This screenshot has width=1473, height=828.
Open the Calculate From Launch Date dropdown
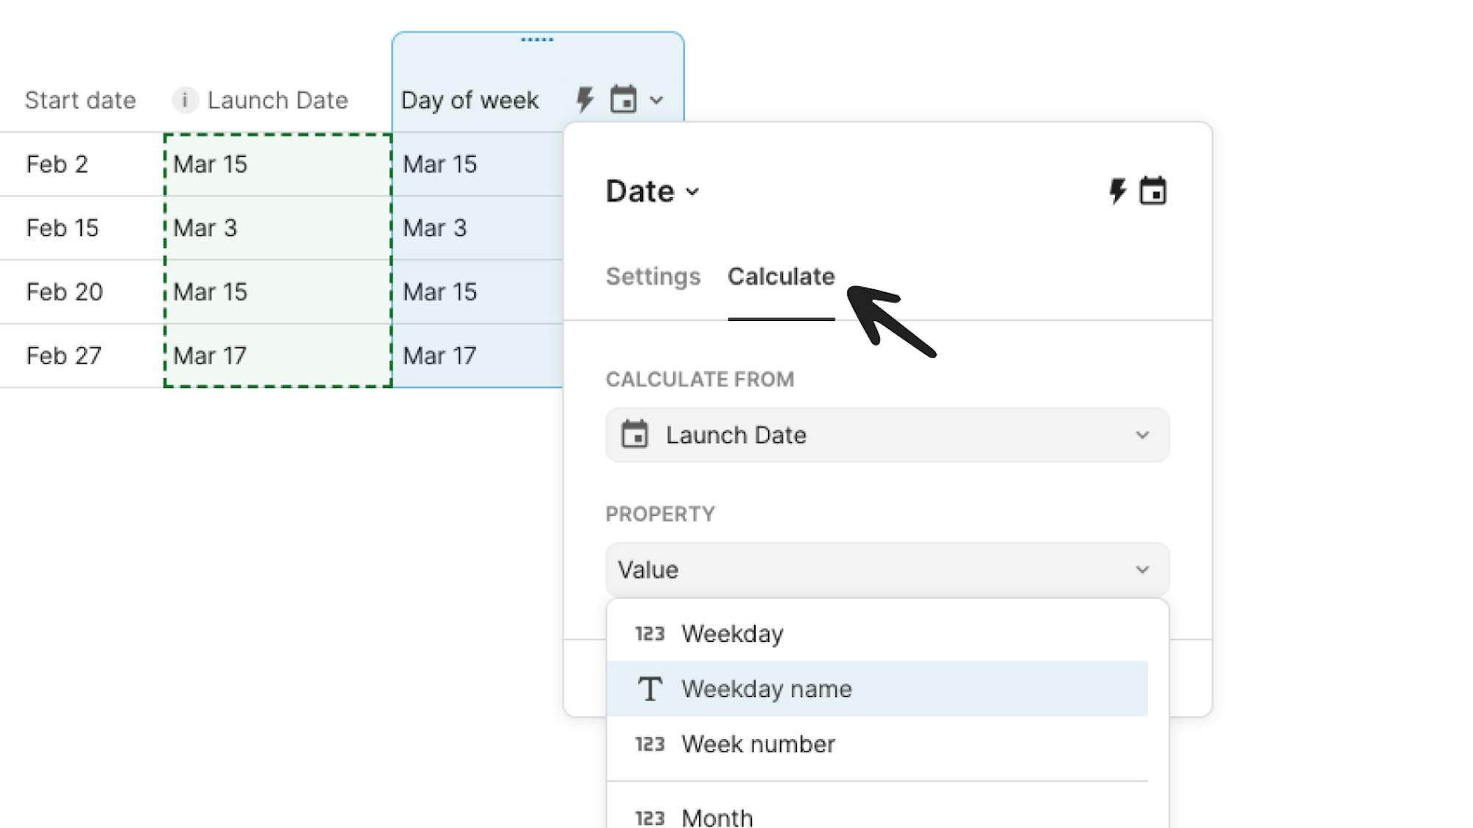click(887, 435)
